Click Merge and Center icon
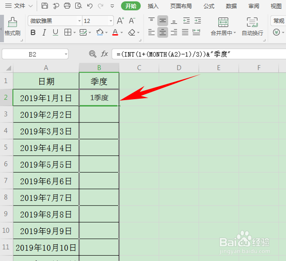 (x=223, y=22)
